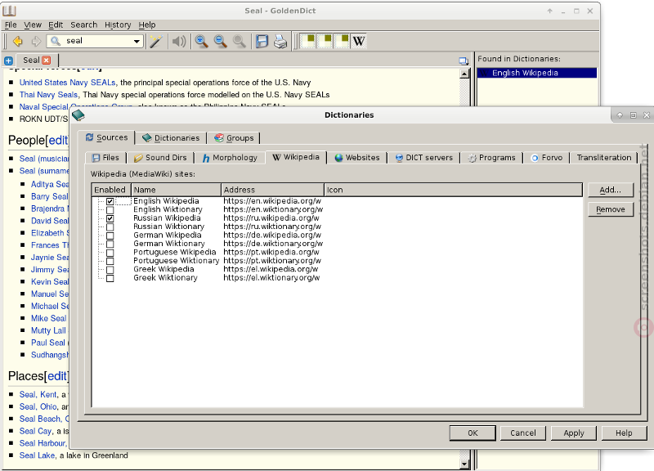Click the Apply button
654x471 pixels.
[574, 433]
